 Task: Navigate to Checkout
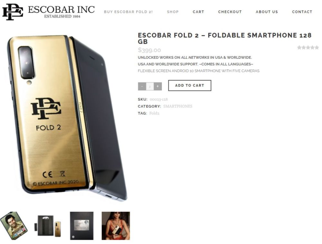230,12
